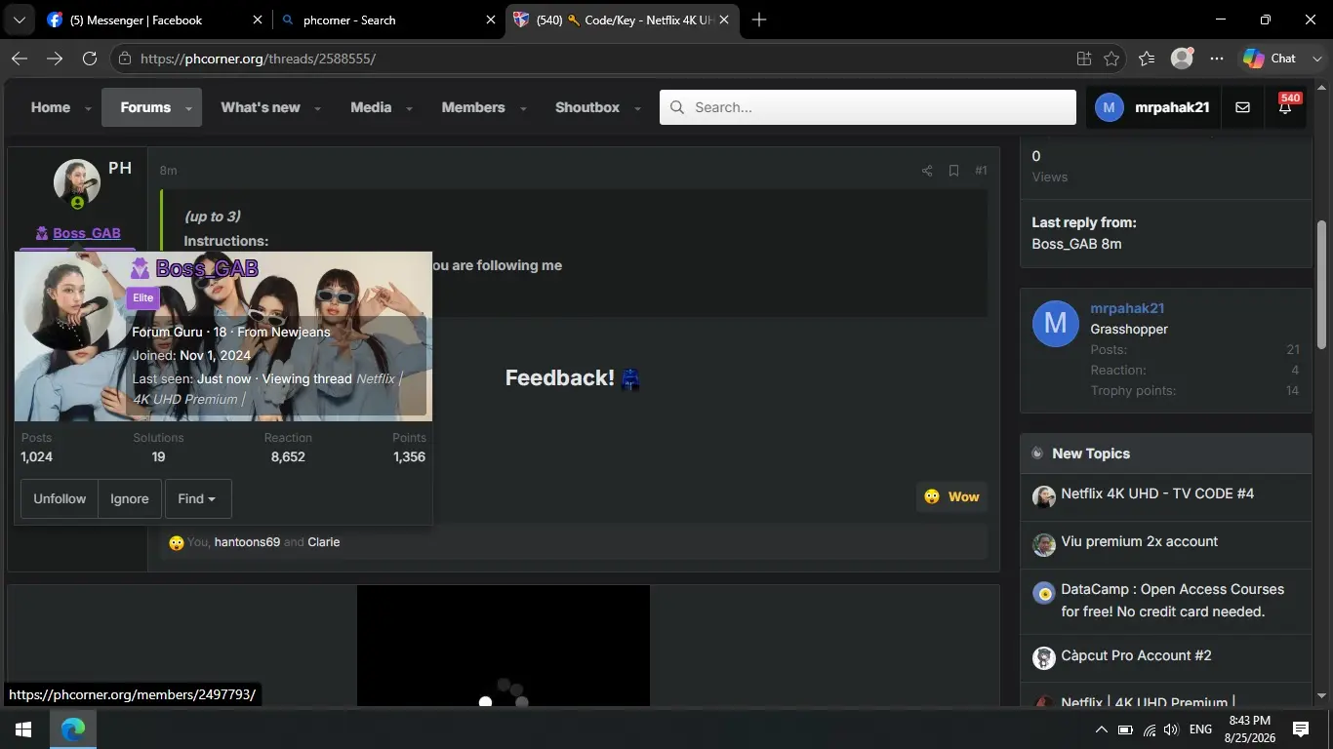The height and width of the screenshot is (749, 1333).
Task: Click the browser address bar URL
Action: click(x=258, y=59)
